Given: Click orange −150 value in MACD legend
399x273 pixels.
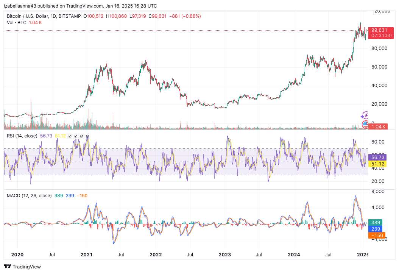Looking at the screenshot, I should 82,196.
